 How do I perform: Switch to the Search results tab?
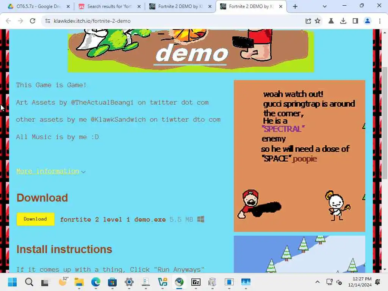[x=109, y=6]
